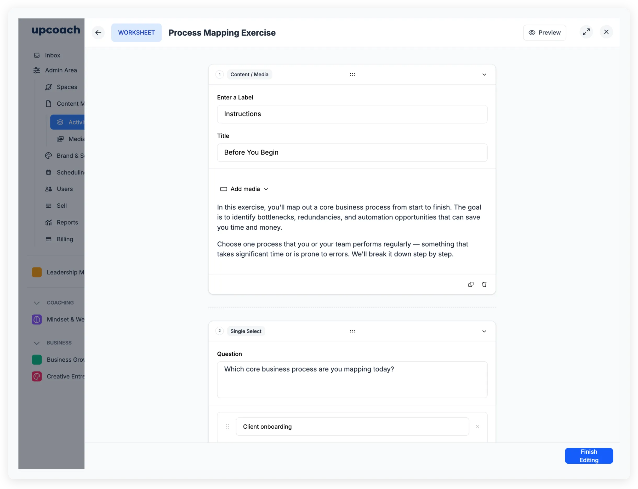Click the back arrow next to Worksheet

click(98, 33)
